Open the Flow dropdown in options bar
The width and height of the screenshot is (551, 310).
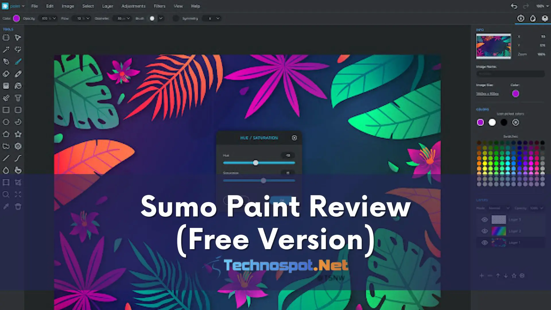tap(81, 18)
